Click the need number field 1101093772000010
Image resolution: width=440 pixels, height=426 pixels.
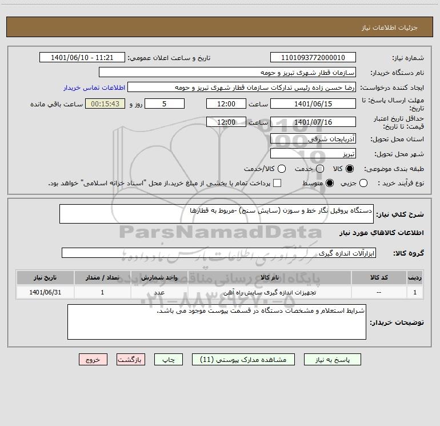313,57
